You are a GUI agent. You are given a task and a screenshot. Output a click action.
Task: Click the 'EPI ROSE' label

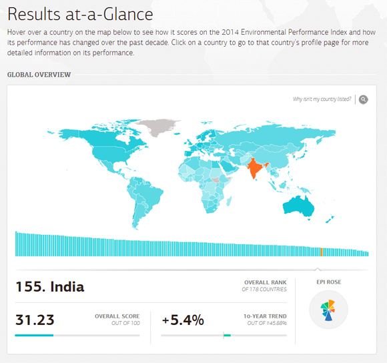(329, 282)
